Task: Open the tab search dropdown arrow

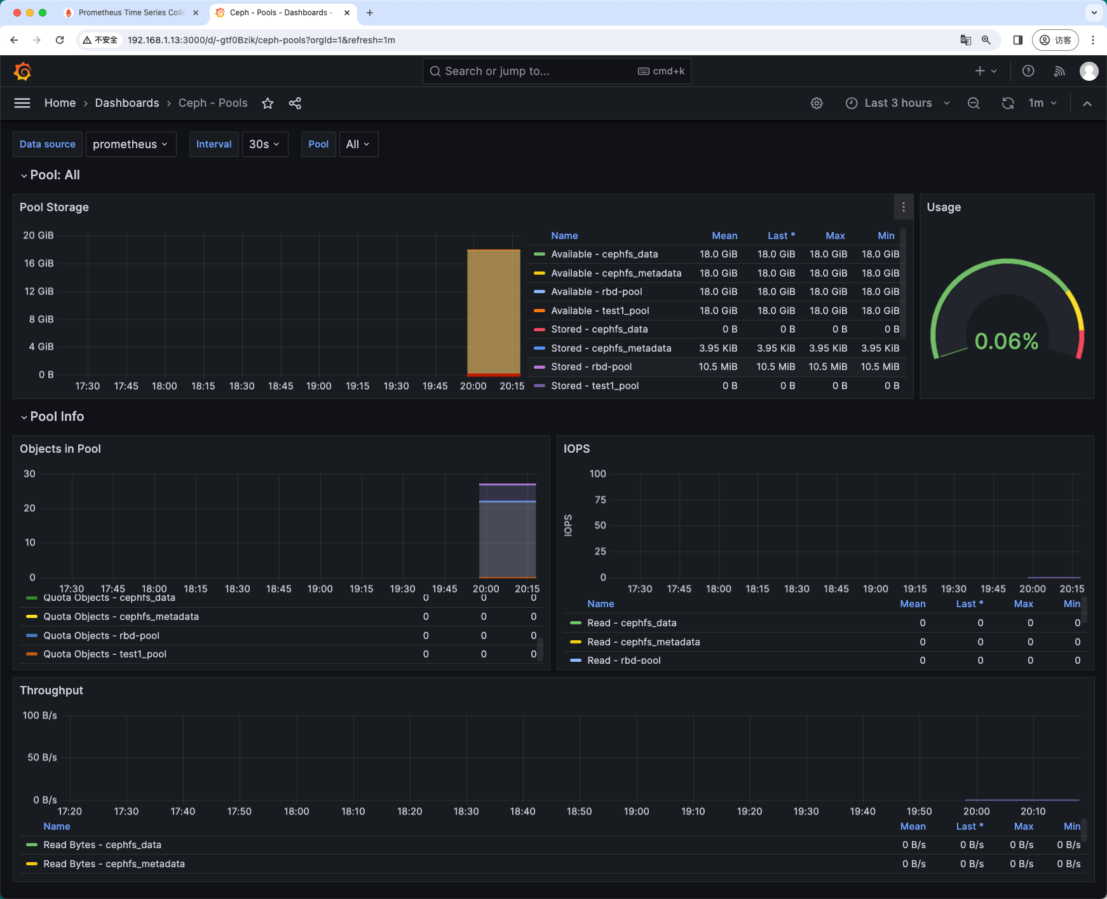Action: pos(1094,12)
